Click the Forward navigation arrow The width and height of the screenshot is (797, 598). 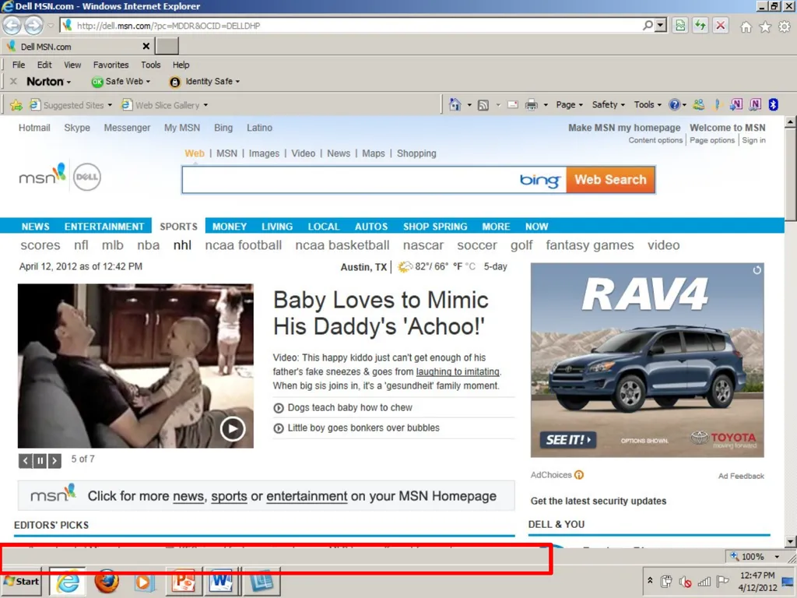pos(33,25)
